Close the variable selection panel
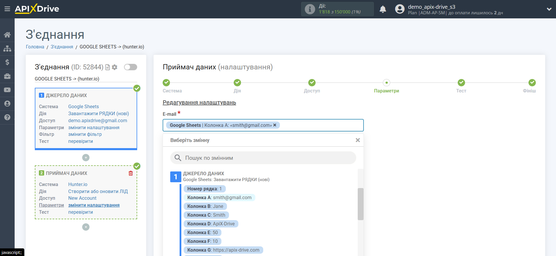This screenshot has width=556, height=256. point(358,140)
